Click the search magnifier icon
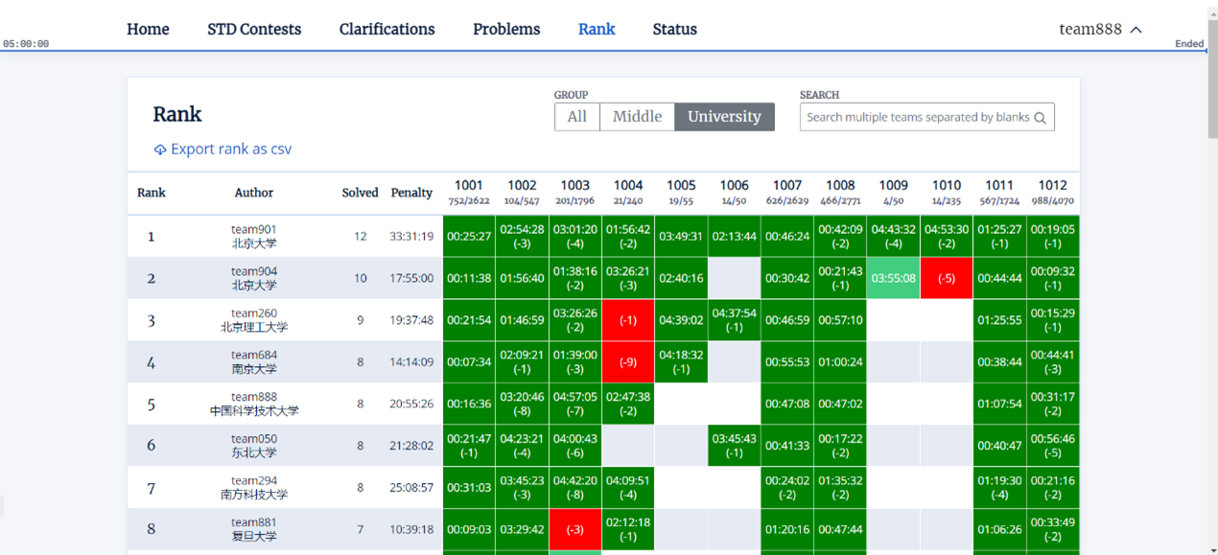This screenshot has height=555, width=1218. pyautogui.click(x=1040, y=118)
